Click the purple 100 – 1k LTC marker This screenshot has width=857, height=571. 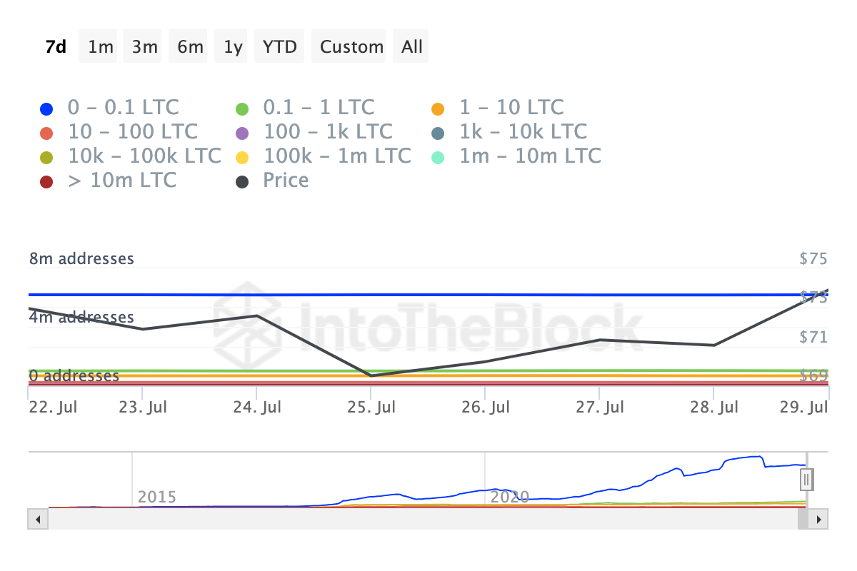click(242, 133)
